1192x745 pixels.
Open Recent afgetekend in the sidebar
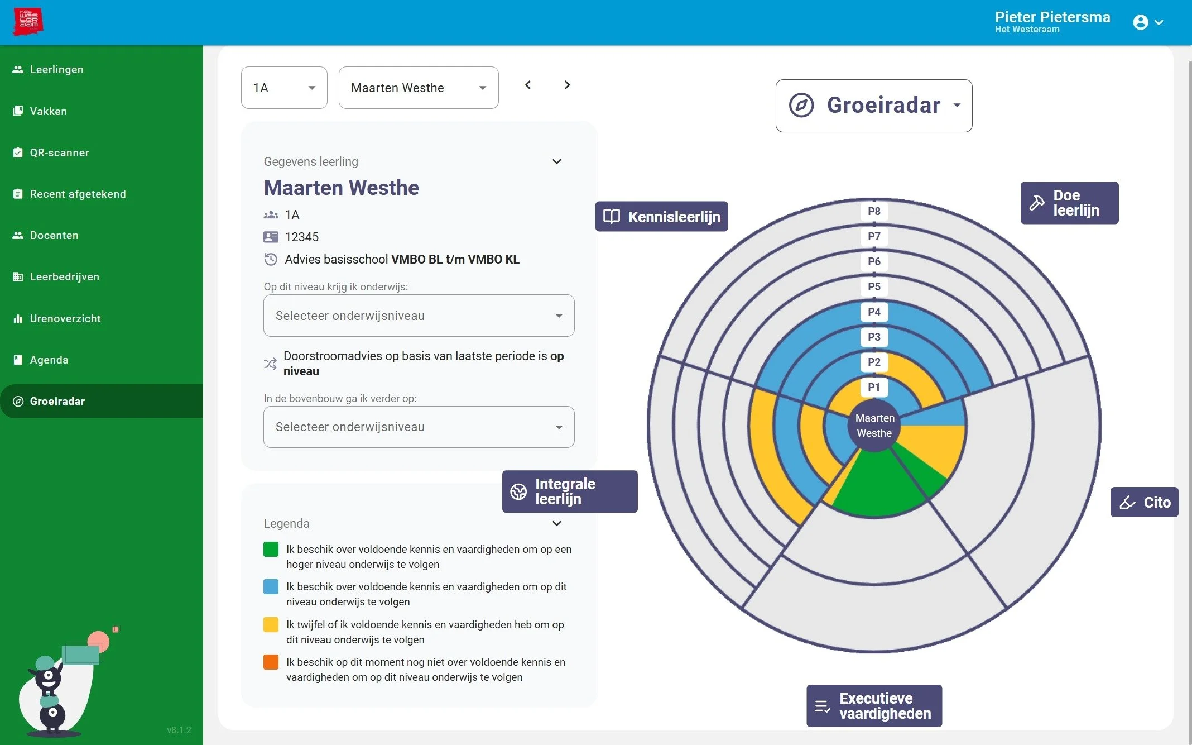(x=78, y=194)
